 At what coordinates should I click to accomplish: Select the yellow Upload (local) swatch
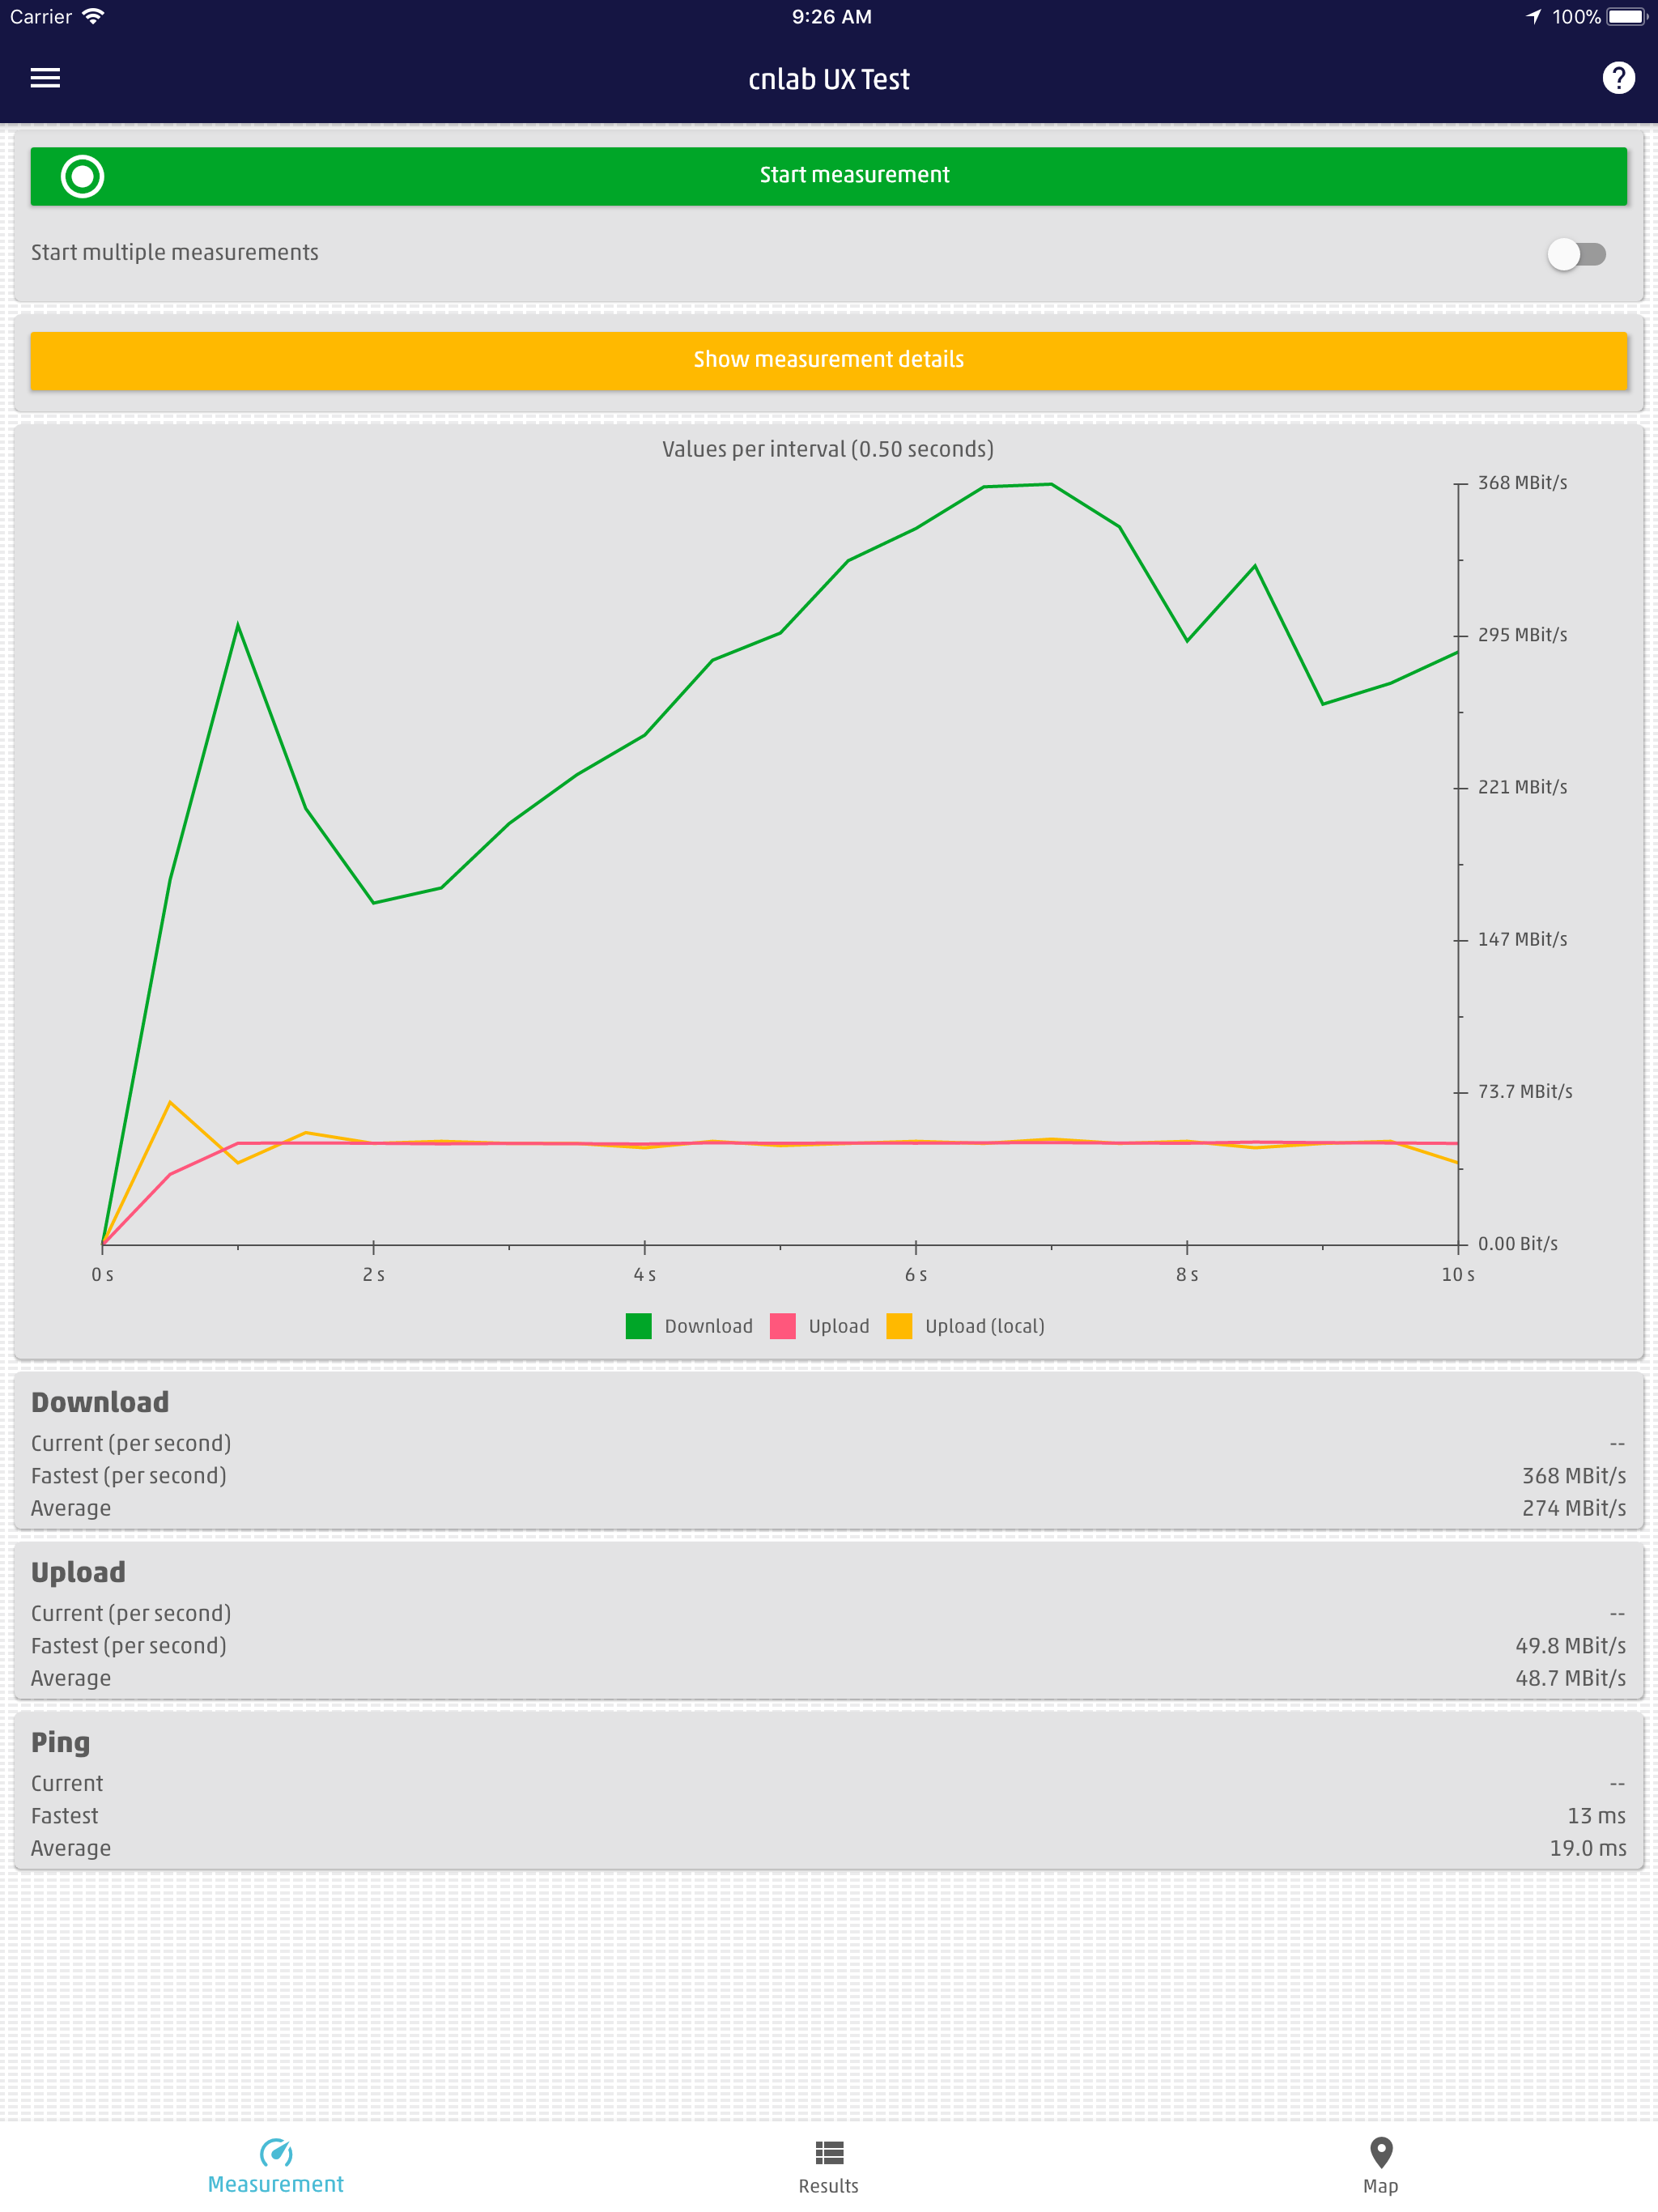pyautogui.click(x=900, y=1326)
